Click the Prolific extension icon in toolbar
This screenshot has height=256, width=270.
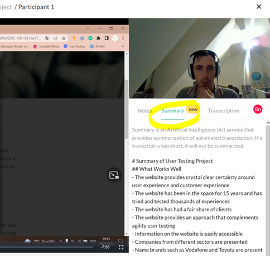[82, 38]
